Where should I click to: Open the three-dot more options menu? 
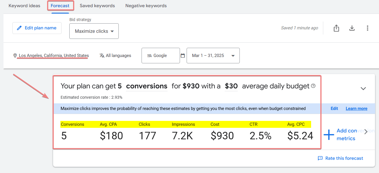point(367,28)
